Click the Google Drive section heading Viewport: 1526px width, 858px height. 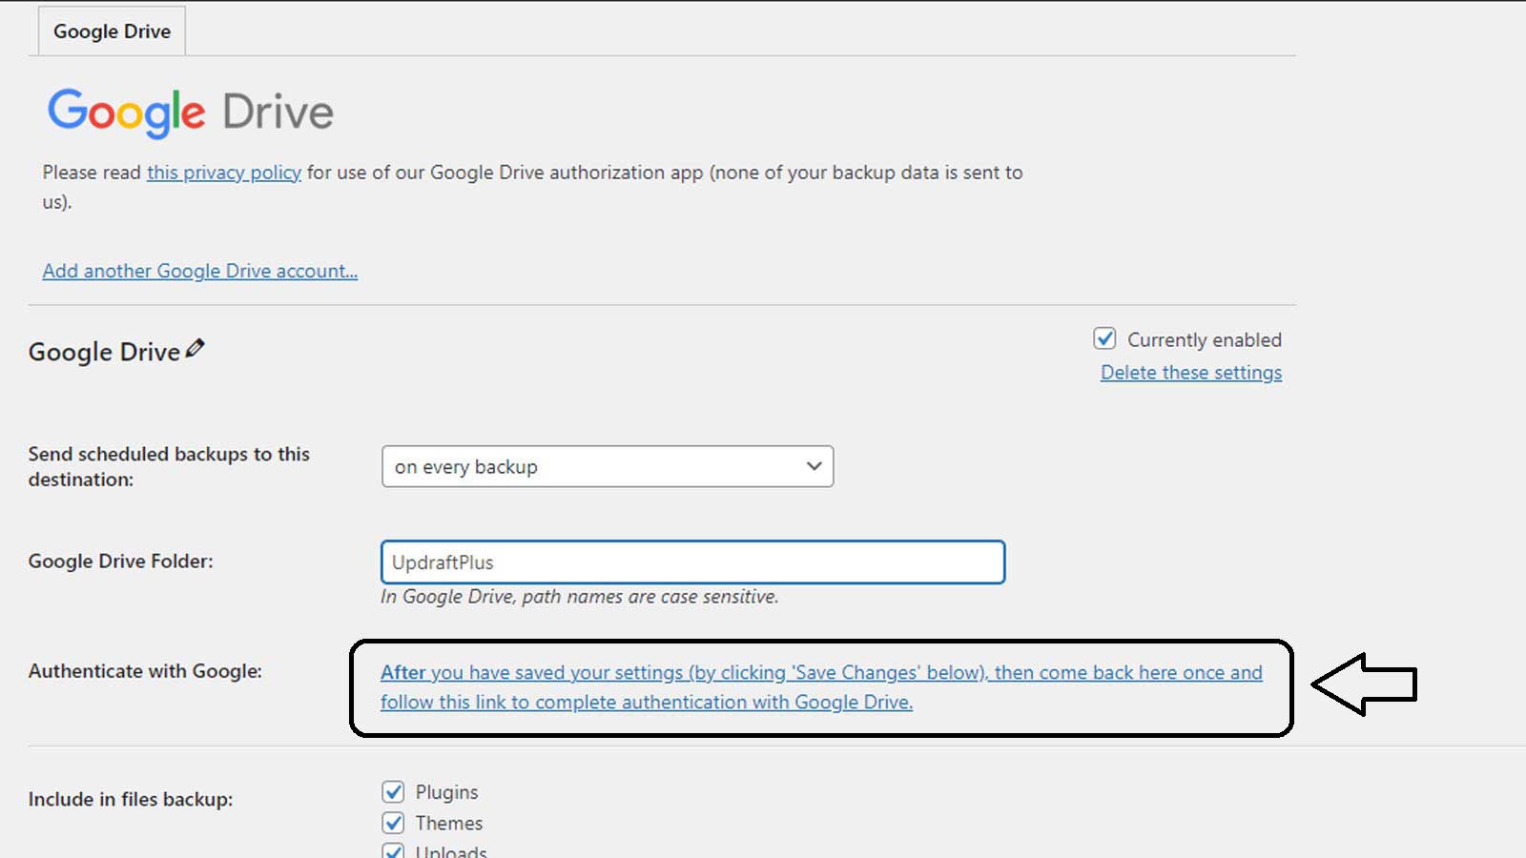(x=104, y=352)
